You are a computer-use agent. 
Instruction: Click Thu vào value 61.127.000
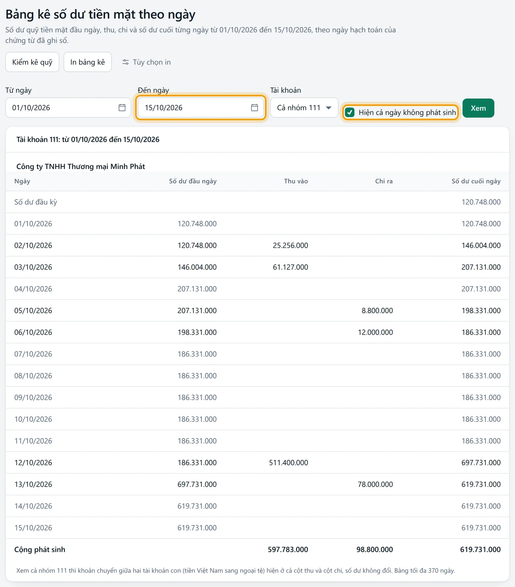(x=290, y=267)
